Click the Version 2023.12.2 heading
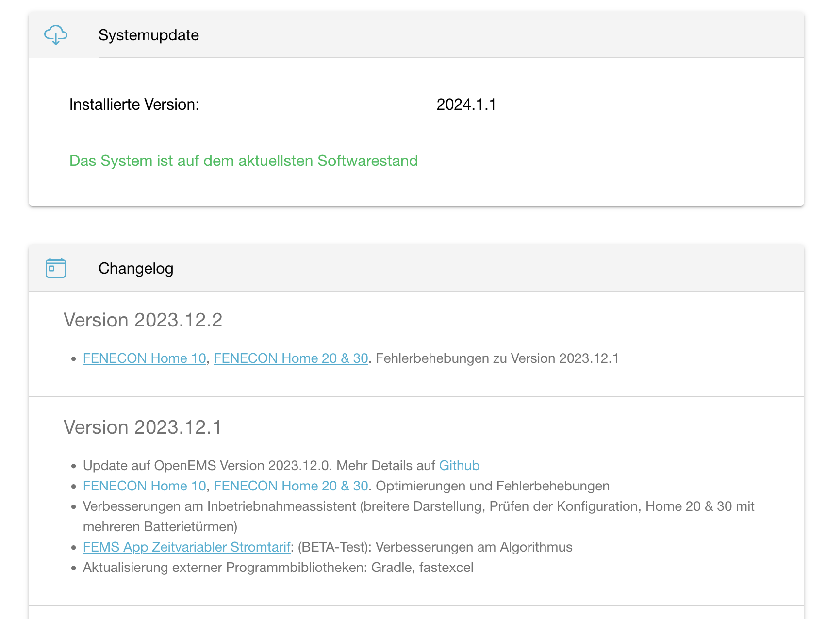826x619 pixels. tap(143, 320)
